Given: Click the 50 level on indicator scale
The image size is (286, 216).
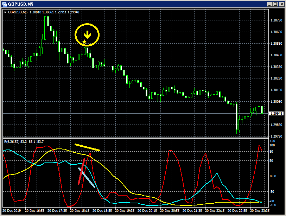Looking at the screenshot, I should tap(271, 161).
